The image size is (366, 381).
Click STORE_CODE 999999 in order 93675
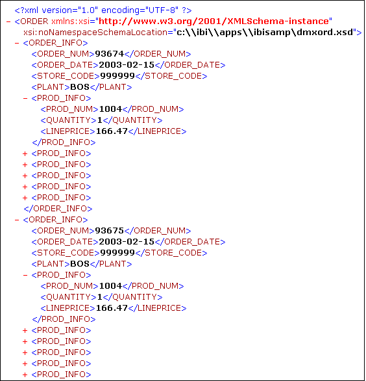[117, 253]
